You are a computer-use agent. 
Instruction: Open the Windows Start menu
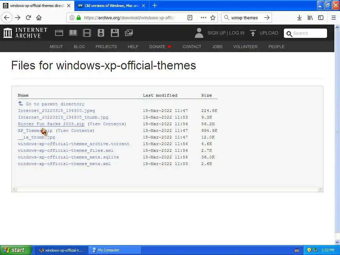coord(16,250)
